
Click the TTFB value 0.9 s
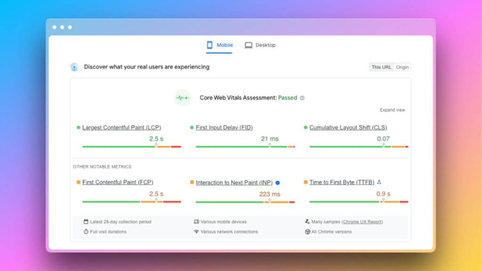[383, 194]
